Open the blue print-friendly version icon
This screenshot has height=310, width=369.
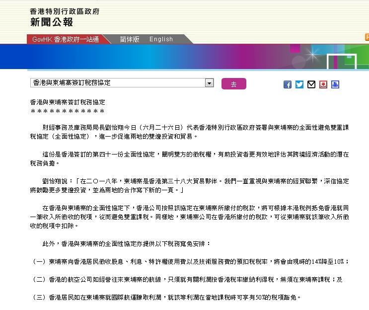point(335,84)
